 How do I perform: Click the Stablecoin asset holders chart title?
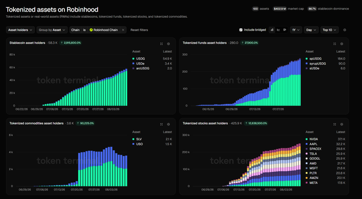pos(27,43)
